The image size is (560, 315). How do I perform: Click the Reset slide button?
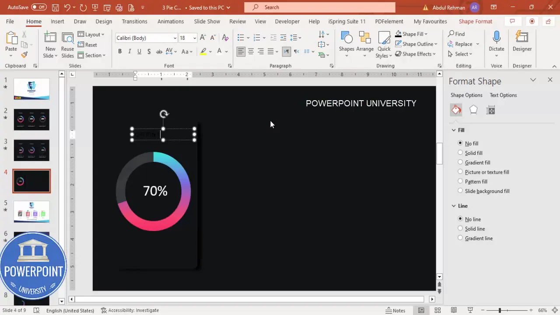point(87,45)
